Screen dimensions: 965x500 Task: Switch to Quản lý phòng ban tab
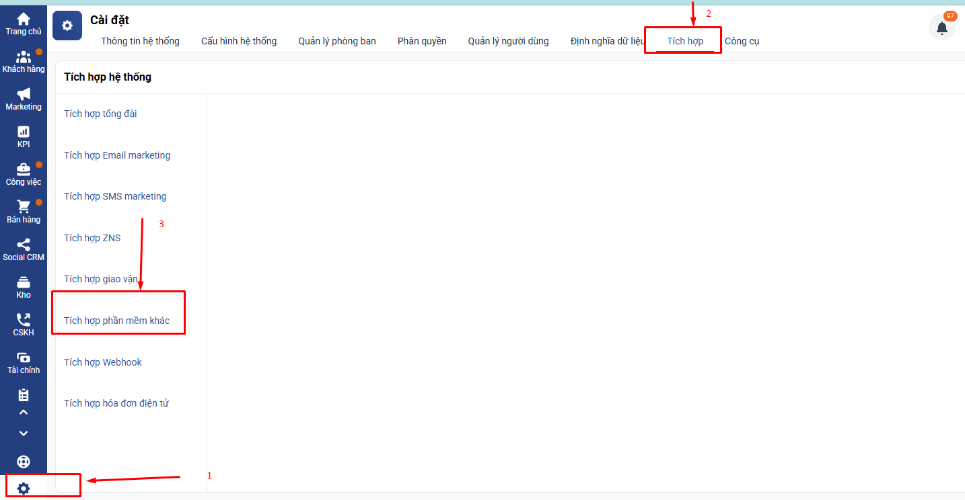tap(337, 41)
